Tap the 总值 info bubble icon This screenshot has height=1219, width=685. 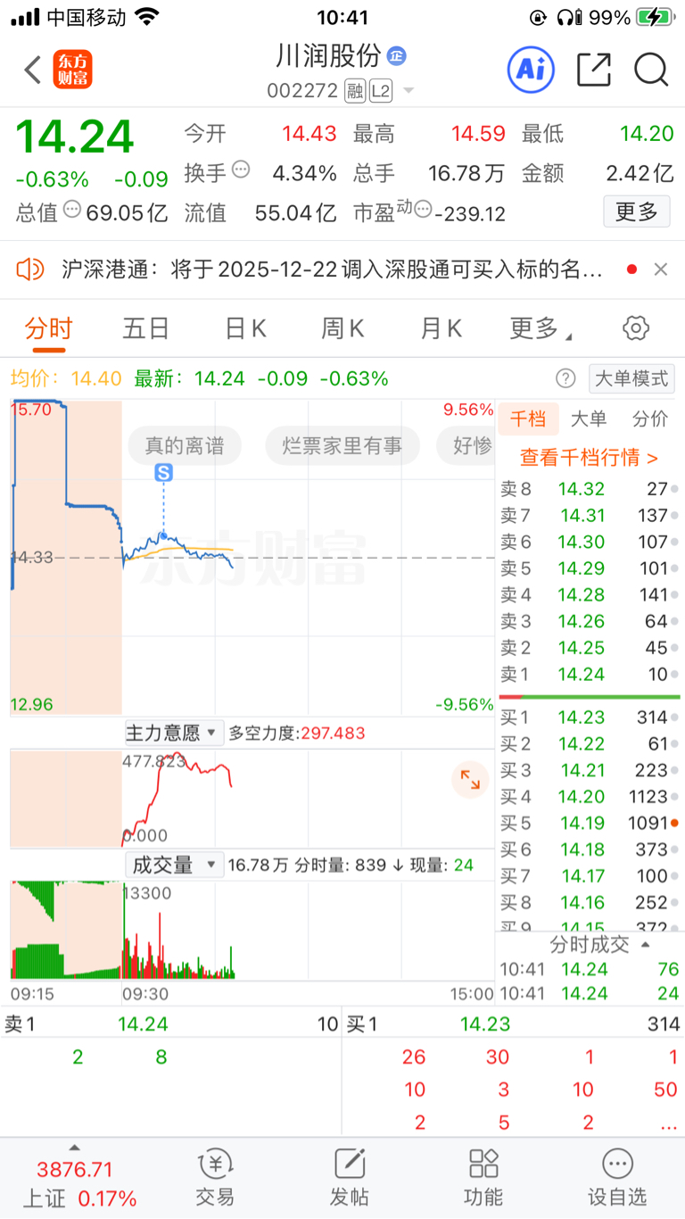pos(72,210)
